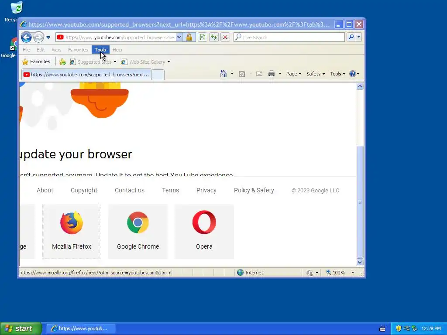Image resolution: width=447 pixels, height=335 pixels.
Task: Click the security lock icon
Action: (x=189, y=37)
